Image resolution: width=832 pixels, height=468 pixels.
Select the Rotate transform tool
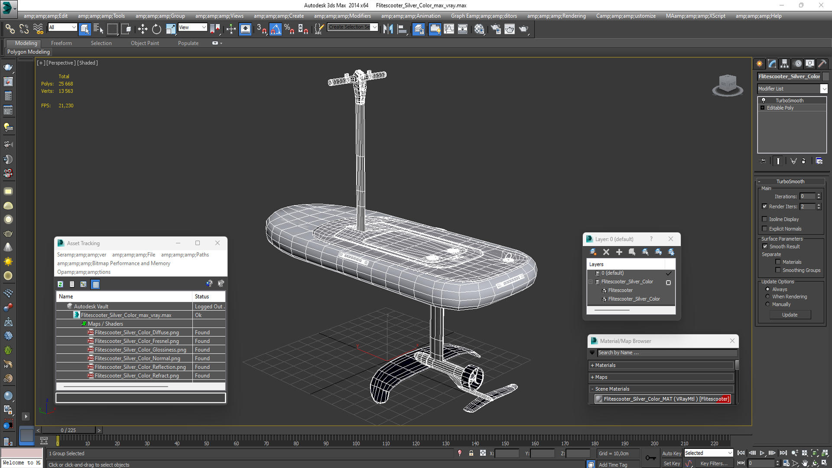156,29
